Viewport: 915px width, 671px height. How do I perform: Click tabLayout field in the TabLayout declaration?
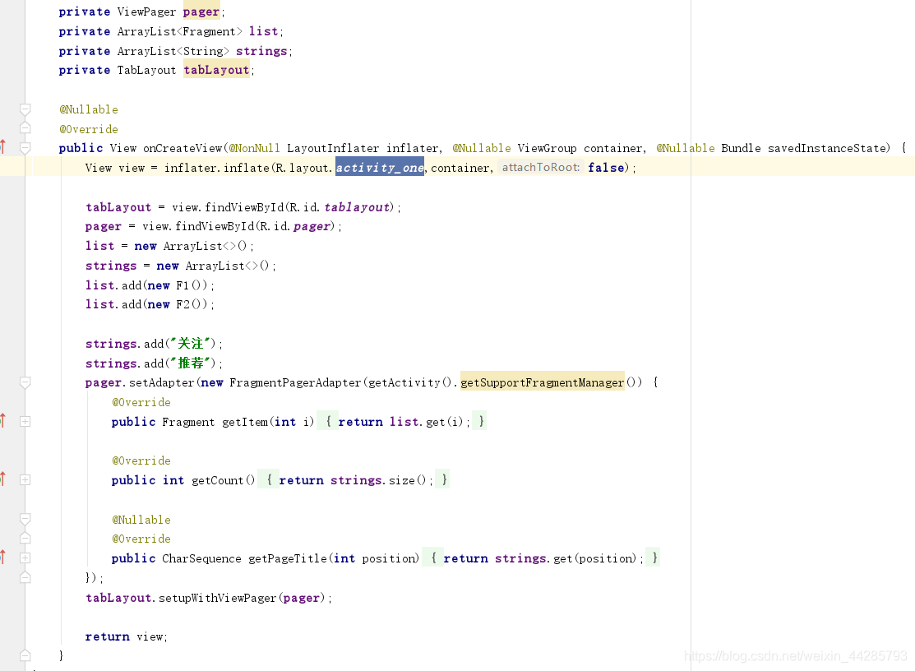[x=216, y=70]
